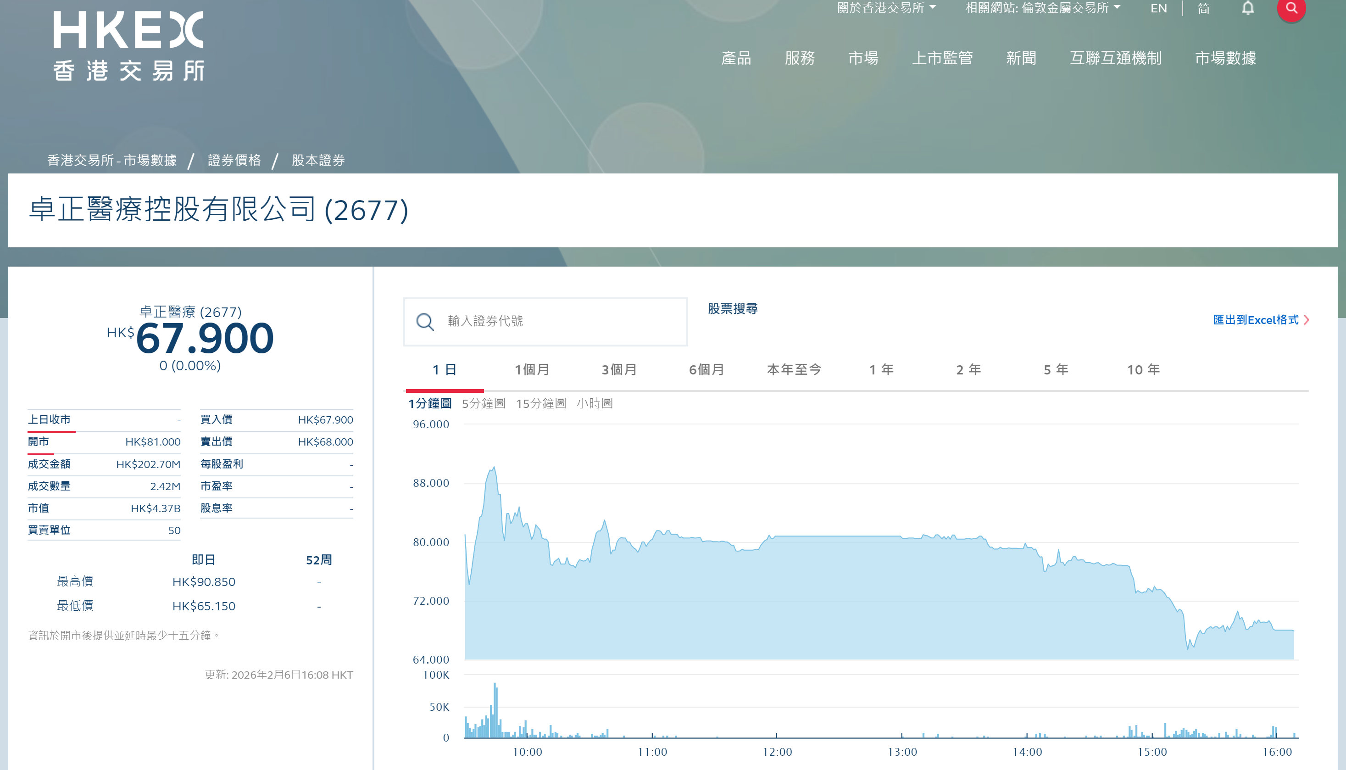Screen dimensions: 1346x770
Task: Switch to Simplified Chinese 简
Action: pyautogui.click(x=1203, y=8)
